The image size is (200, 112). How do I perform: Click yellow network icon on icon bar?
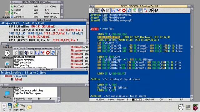[29, 107]
